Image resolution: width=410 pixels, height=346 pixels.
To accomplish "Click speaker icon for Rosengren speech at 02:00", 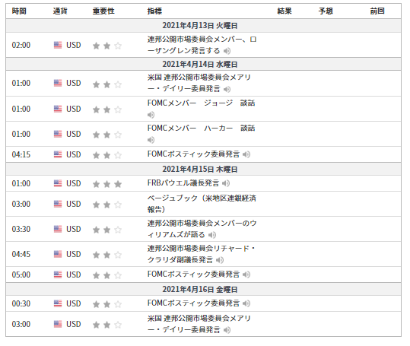I will tap(227, 51).
